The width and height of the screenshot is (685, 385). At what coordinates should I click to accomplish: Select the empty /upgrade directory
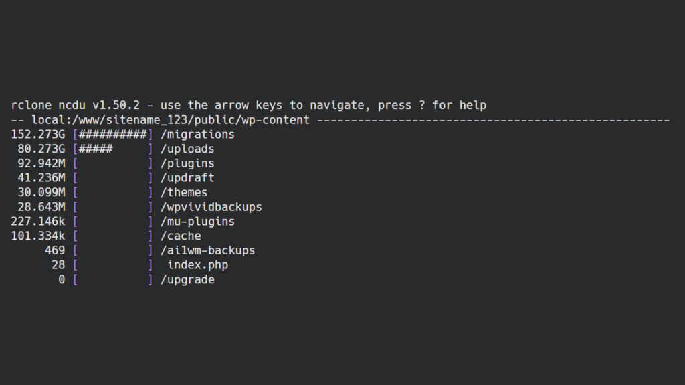pyautogui.click(x=187, y=280)
